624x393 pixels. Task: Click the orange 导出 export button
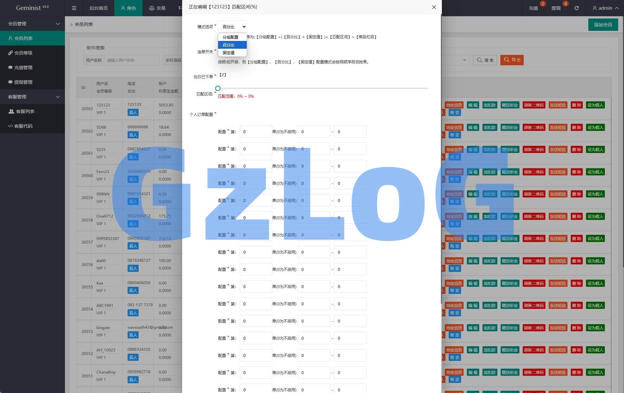512,60
